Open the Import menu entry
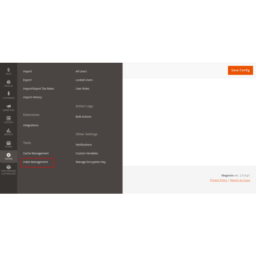This screenshot has width=256, height=256. tap(27, 71)
